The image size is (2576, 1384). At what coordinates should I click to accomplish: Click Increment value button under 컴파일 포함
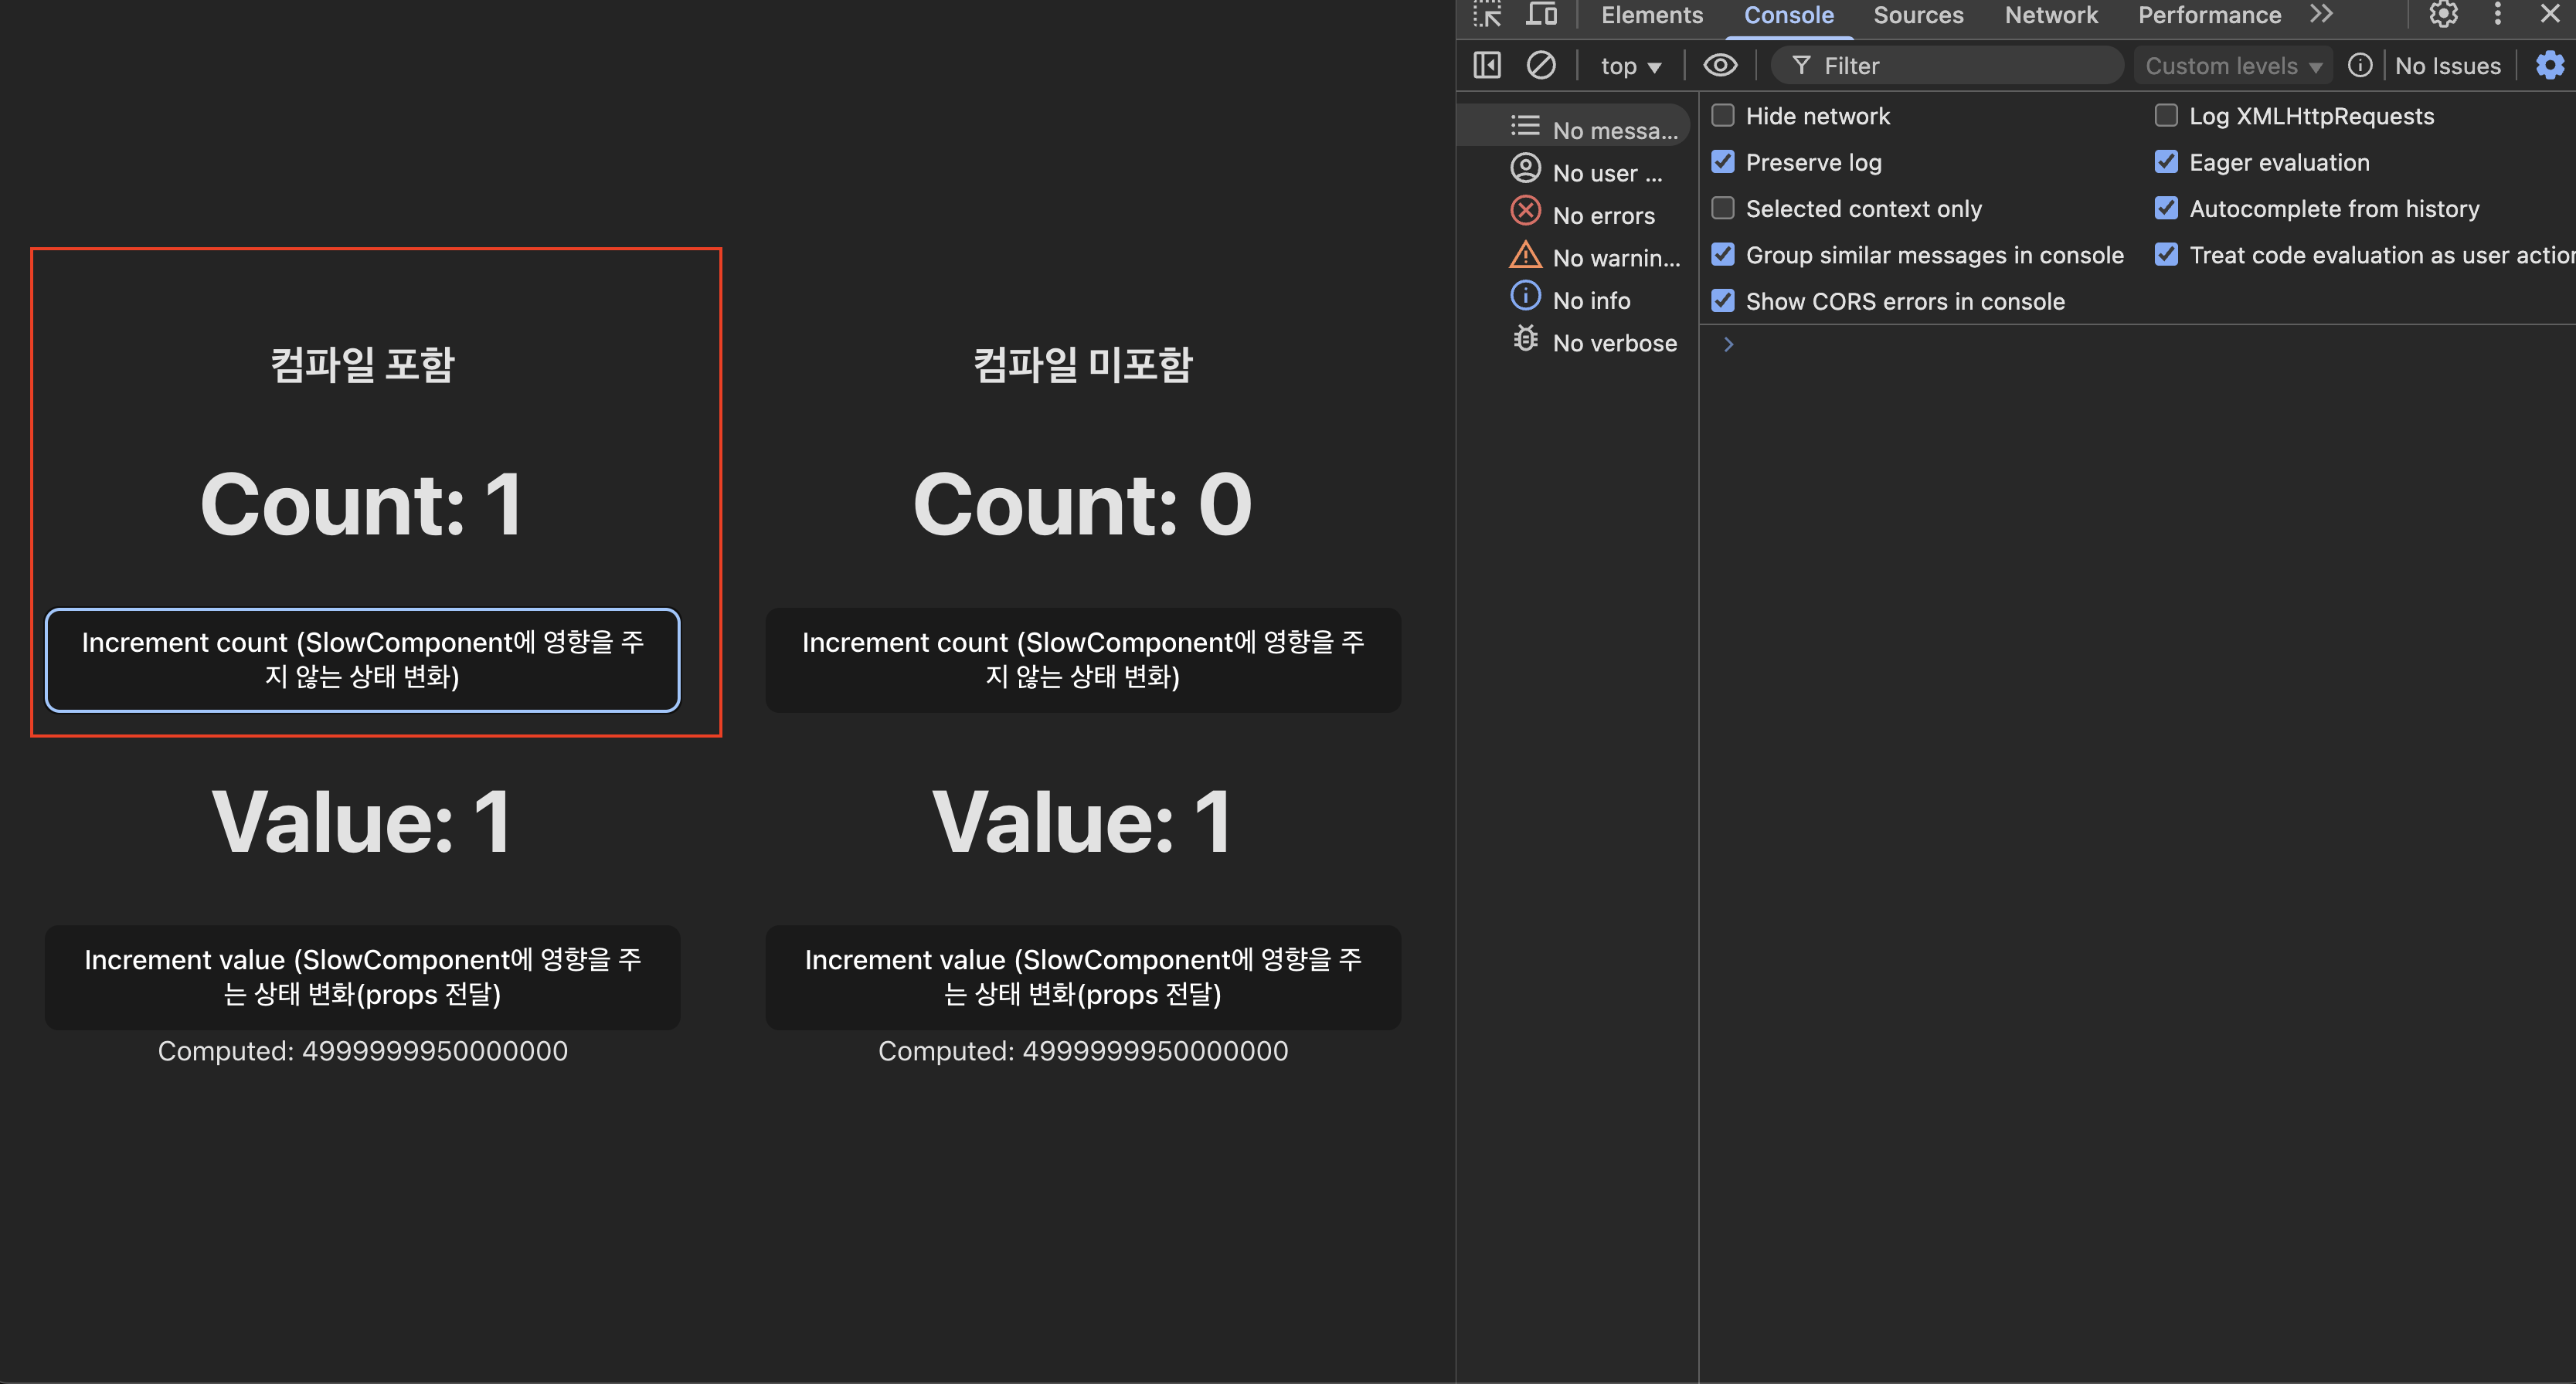click(x=362, y=977)
